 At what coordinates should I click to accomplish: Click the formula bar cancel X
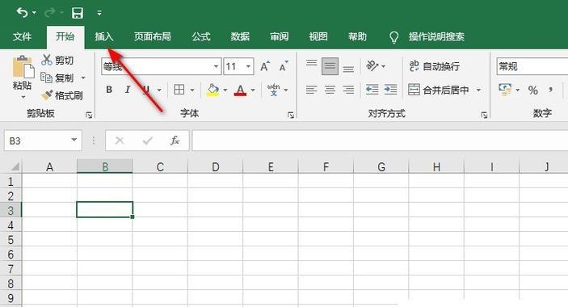click(x=120, y=141)
